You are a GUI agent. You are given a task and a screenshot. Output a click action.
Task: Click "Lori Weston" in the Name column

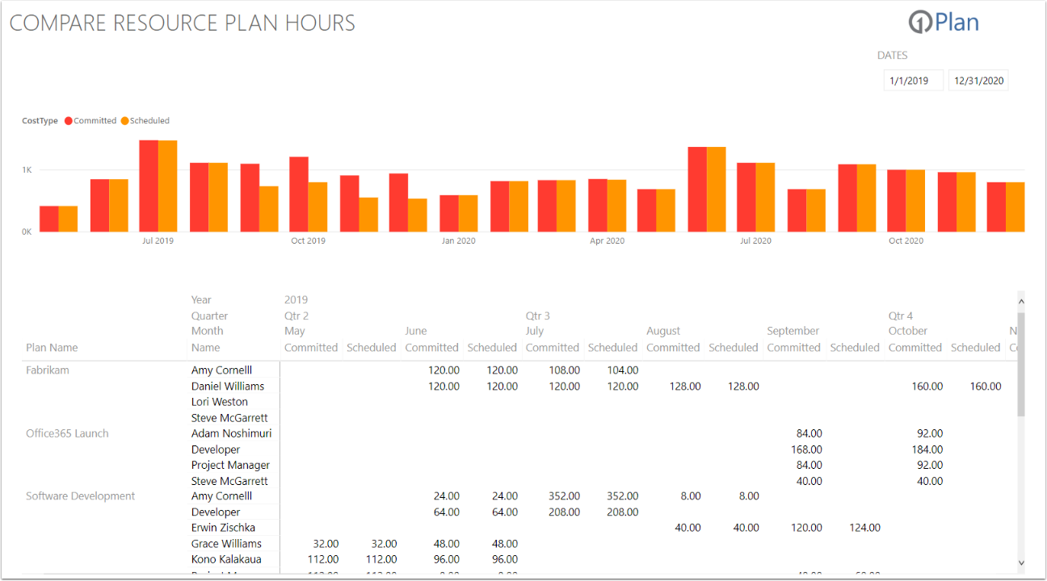220,402
